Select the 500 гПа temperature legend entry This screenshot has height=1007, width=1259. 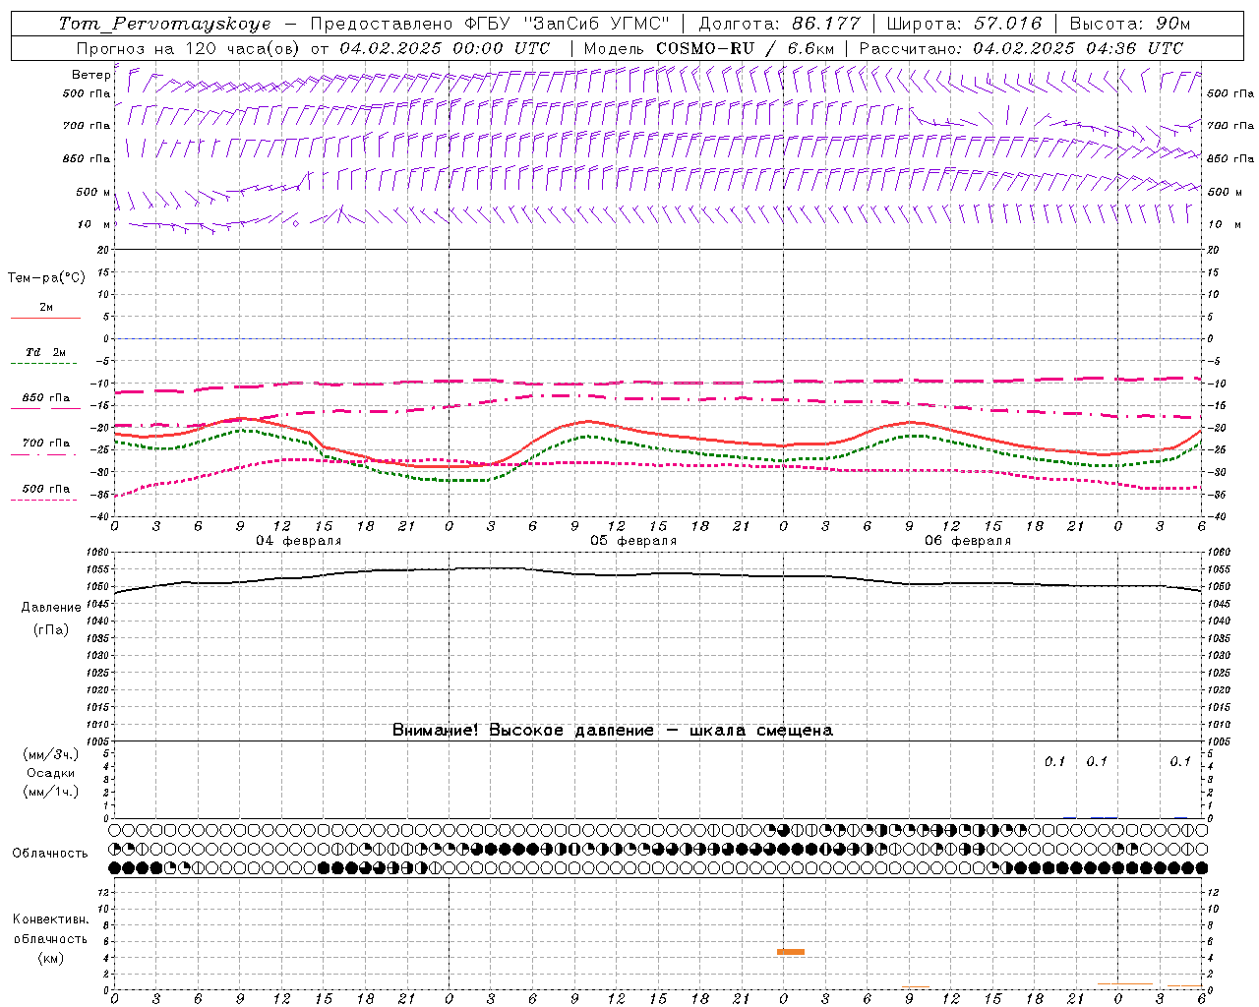45,491
